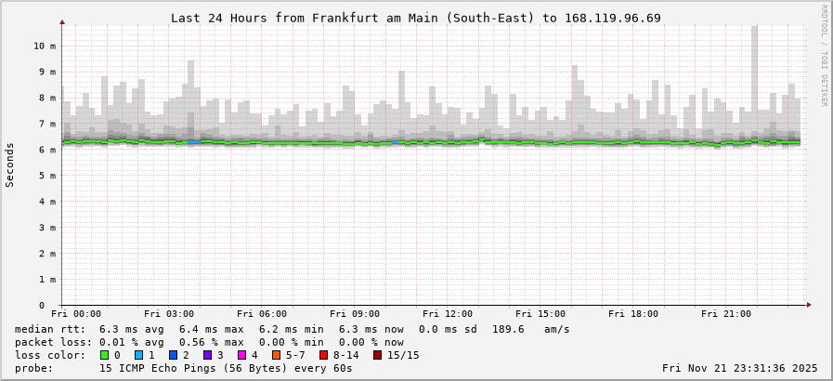Select the Fri 12:00 time axis label
This screenshot has width=833, height=381.
(x=448, y=314)
